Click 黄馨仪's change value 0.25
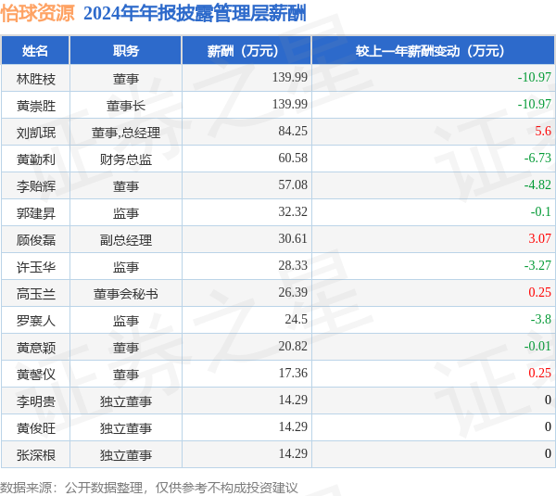Screen dimensions: 556x496 pyautogui.click(x=540, y=374)
